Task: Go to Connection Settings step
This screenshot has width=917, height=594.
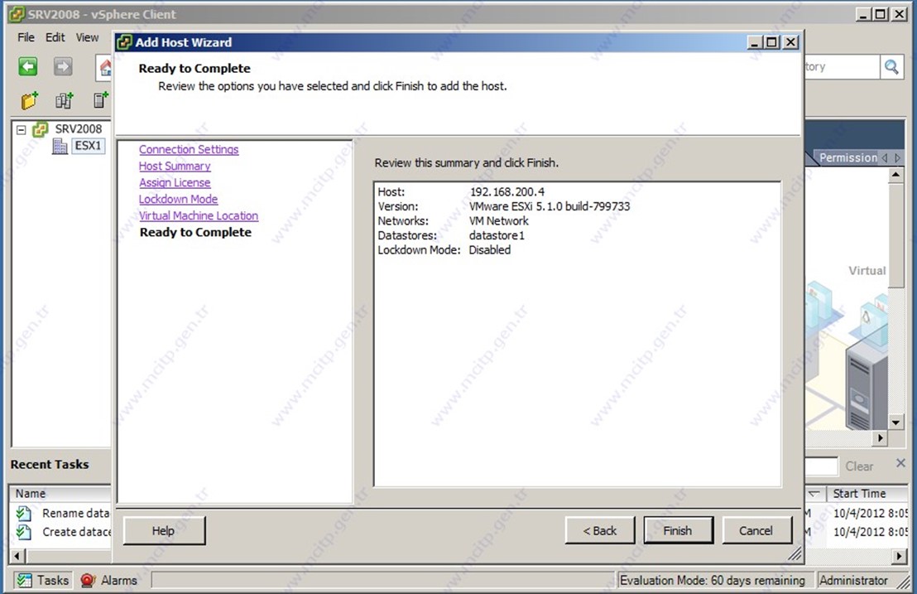Action: (x=189, y=150)
